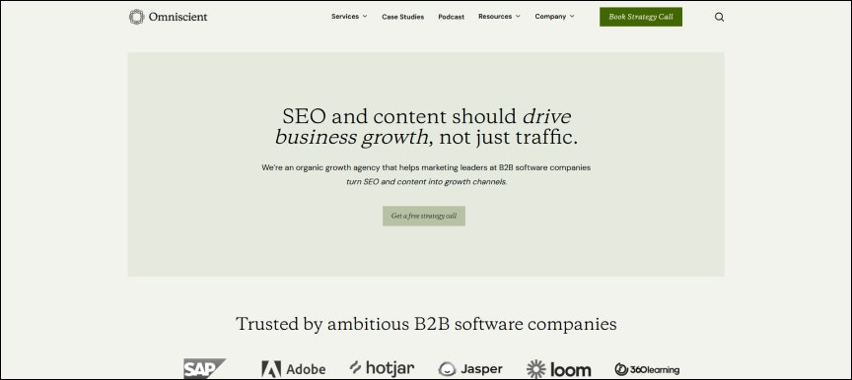
Task: Click the 360learning logo
Action: (647, 370)
